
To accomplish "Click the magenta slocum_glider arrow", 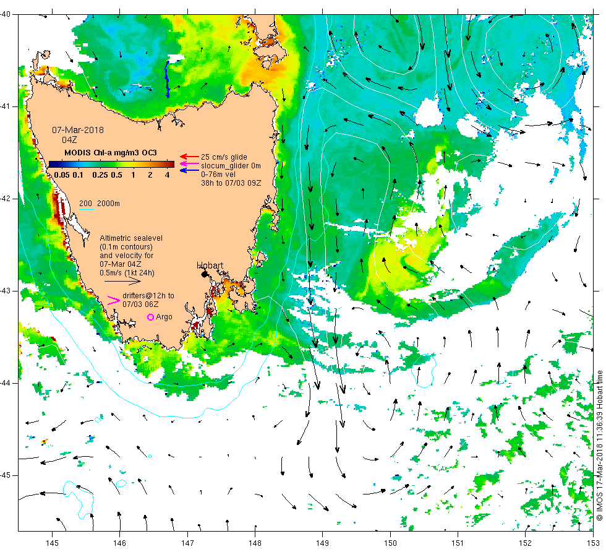I will 189,163.
